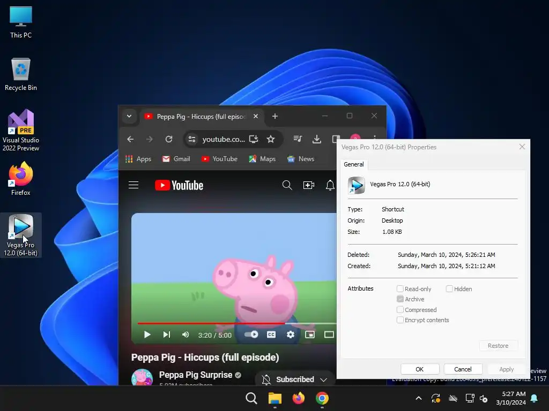Toggle Encrypt contents checkbox
Screen dimensions: 549x411
tap(400, 320)
